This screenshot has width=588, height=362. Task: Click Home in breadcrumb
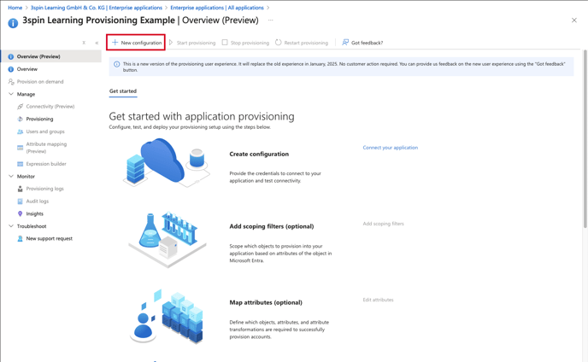[15, 8]
